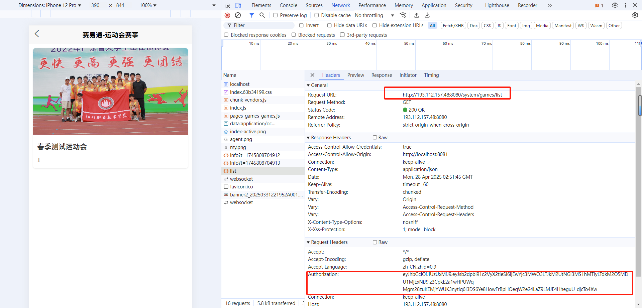Select the All filter button
This screenshot has width=642, height=308.
(x=432, y=26)
